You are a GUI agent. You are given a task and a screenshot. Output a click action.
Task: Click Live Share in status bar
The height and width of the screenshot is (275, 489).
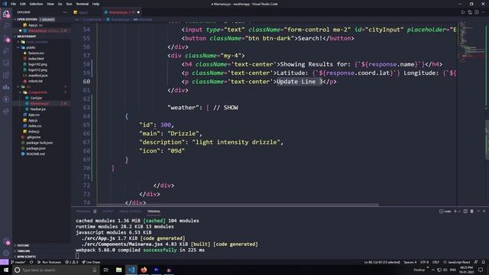click(x=91, y=262)
